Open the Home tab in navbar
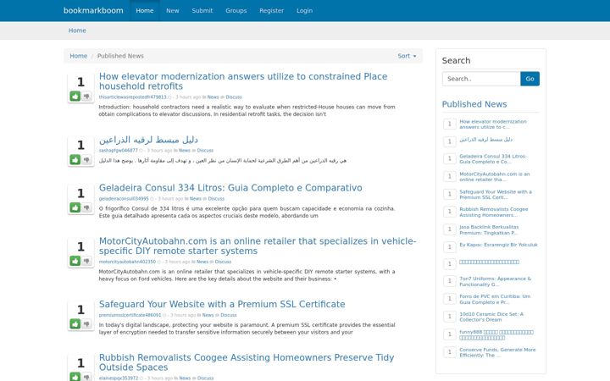 pos(145,10)
